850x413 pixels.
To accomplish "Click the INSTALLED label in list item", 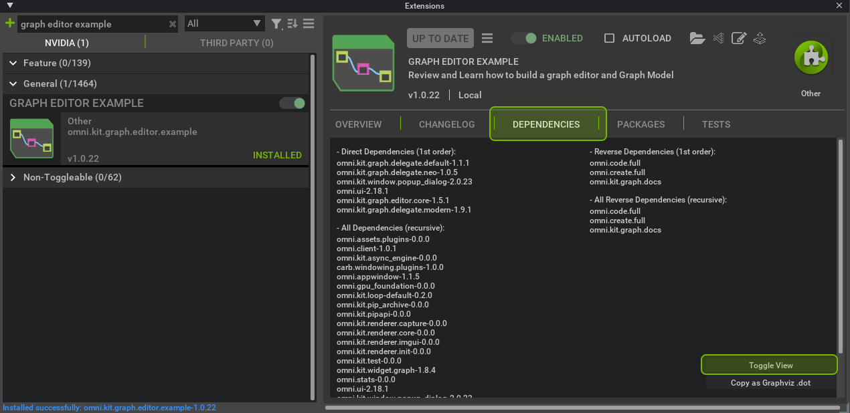I will 277,155.
